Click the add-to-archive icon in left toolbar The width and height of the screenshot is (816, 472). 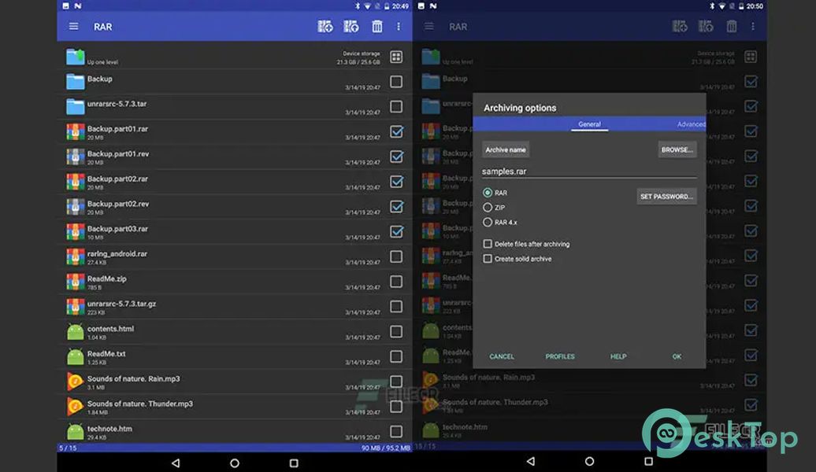(x=325, y=27)
